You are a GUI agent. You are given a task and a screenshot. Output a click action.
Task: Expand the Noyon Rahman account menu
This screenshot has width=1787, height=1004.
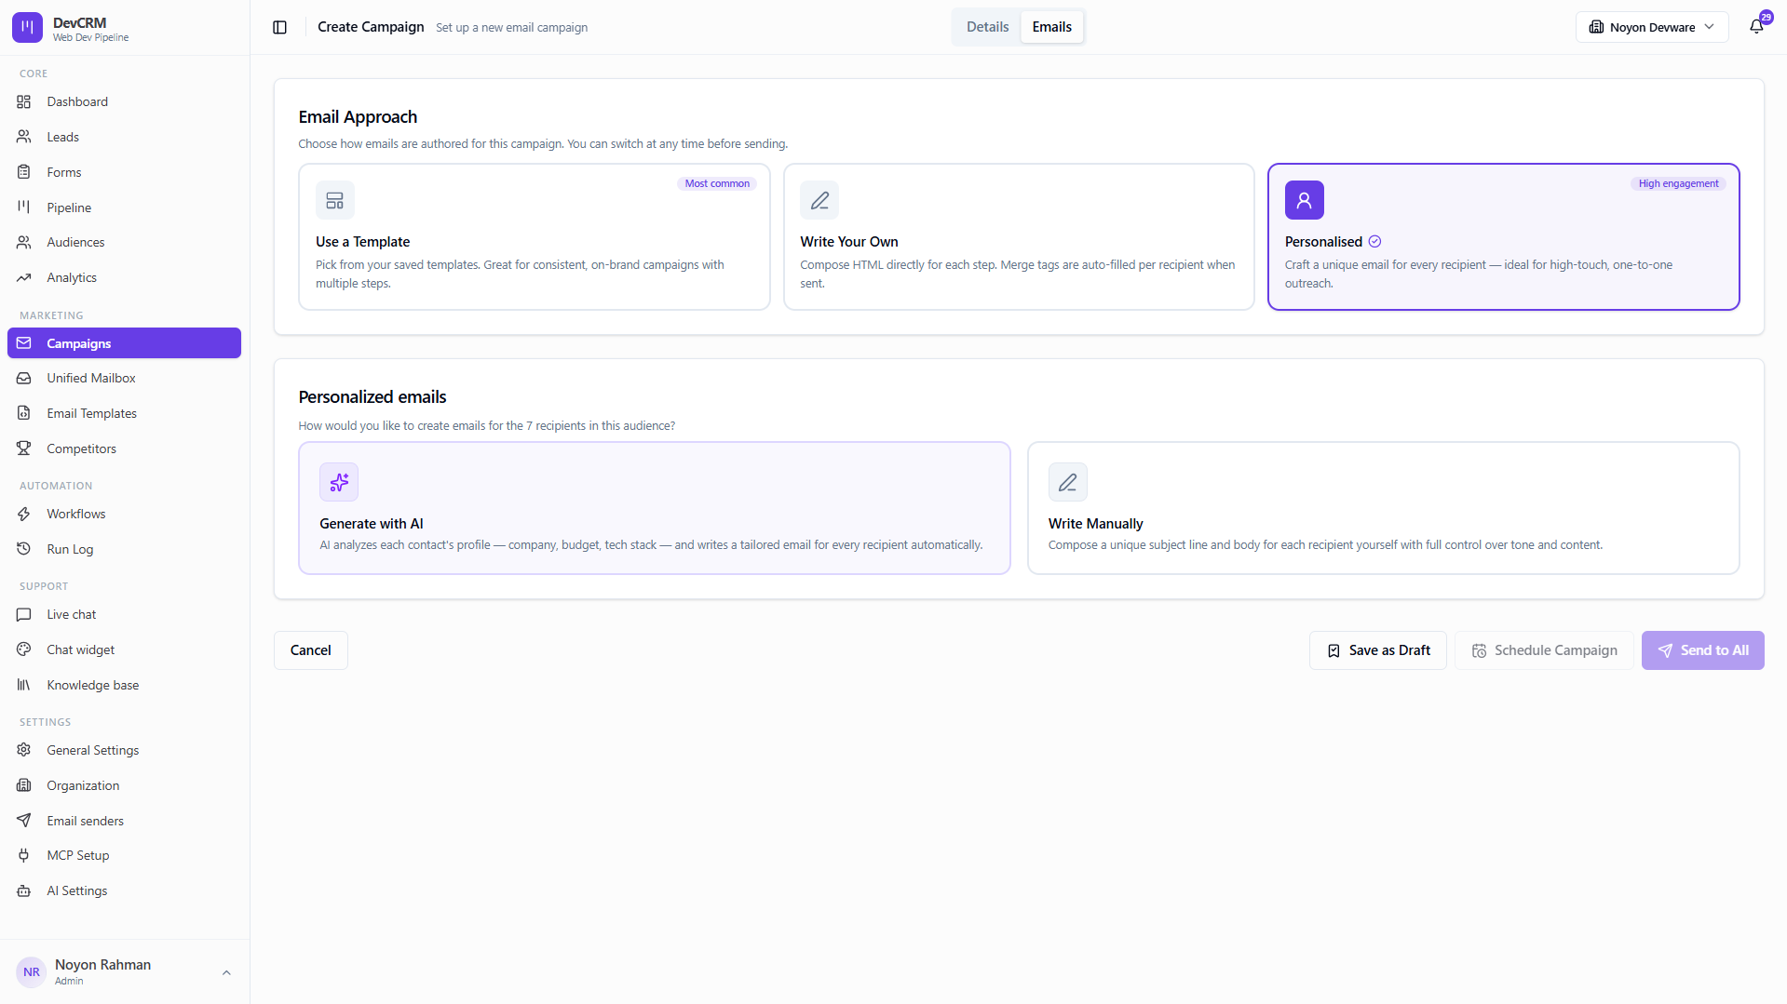click(x=125, y=971)
